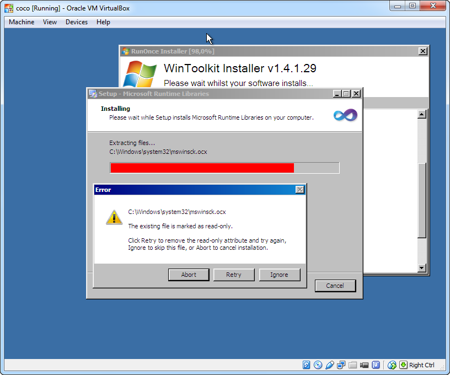Open the USB devices status icon
The width and height of the screenshot is (450, 375).
[330, 365]
